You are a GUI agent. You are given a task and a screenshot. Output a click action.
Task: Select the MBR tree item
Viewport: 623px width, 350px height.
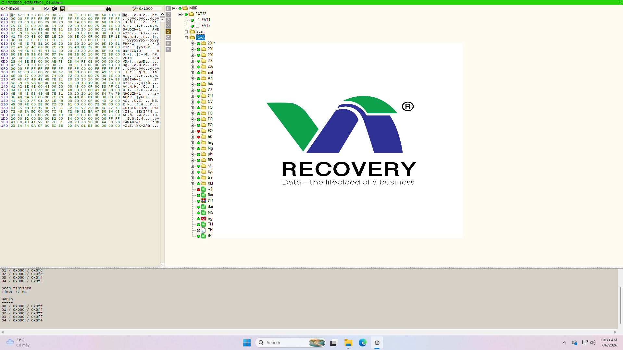[x=193, y=8]
